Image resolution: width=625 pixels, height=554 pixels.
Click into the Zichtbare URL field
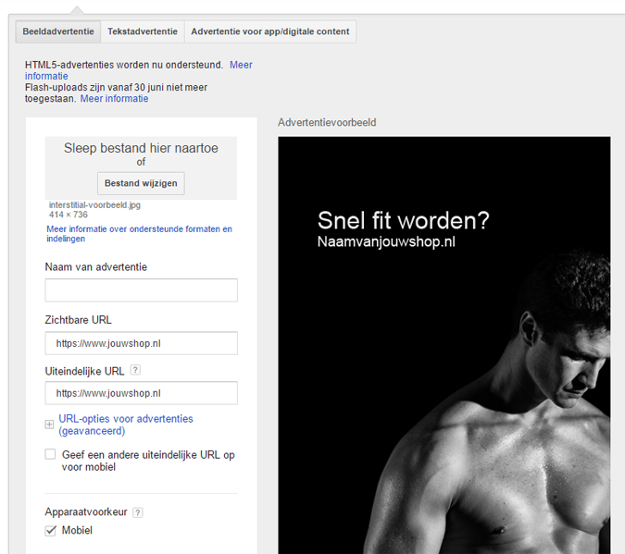point(141,343)
